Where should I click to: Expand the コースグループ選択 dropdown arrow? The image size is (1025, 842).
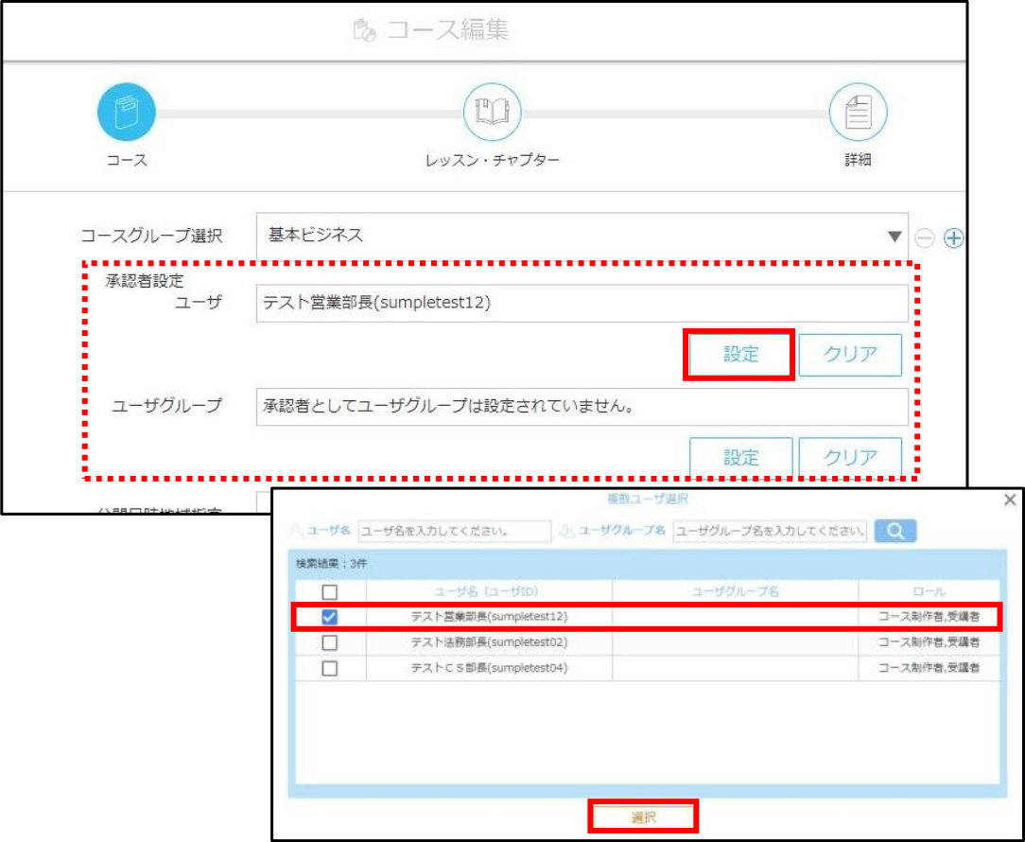coord(895,237)
